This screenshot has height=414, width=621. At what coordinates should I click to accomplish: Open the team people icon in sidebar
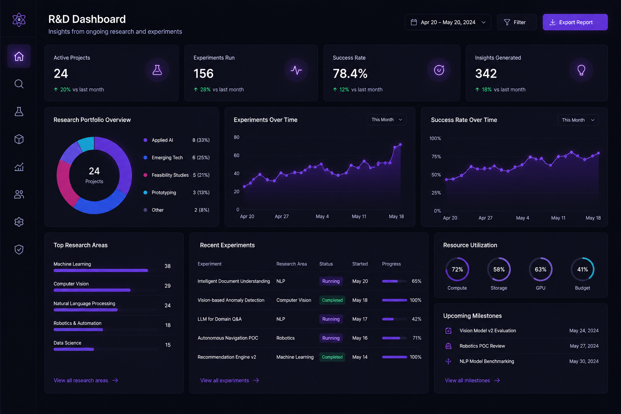pos(19,194)
